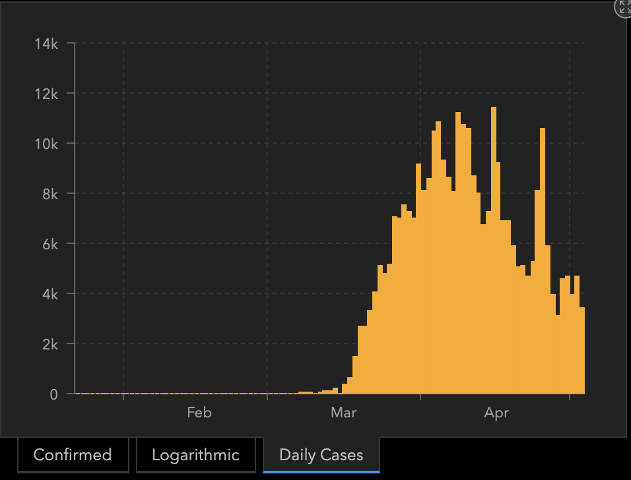
Task: Select the Daily Cases tab
Action: point(321,455)
